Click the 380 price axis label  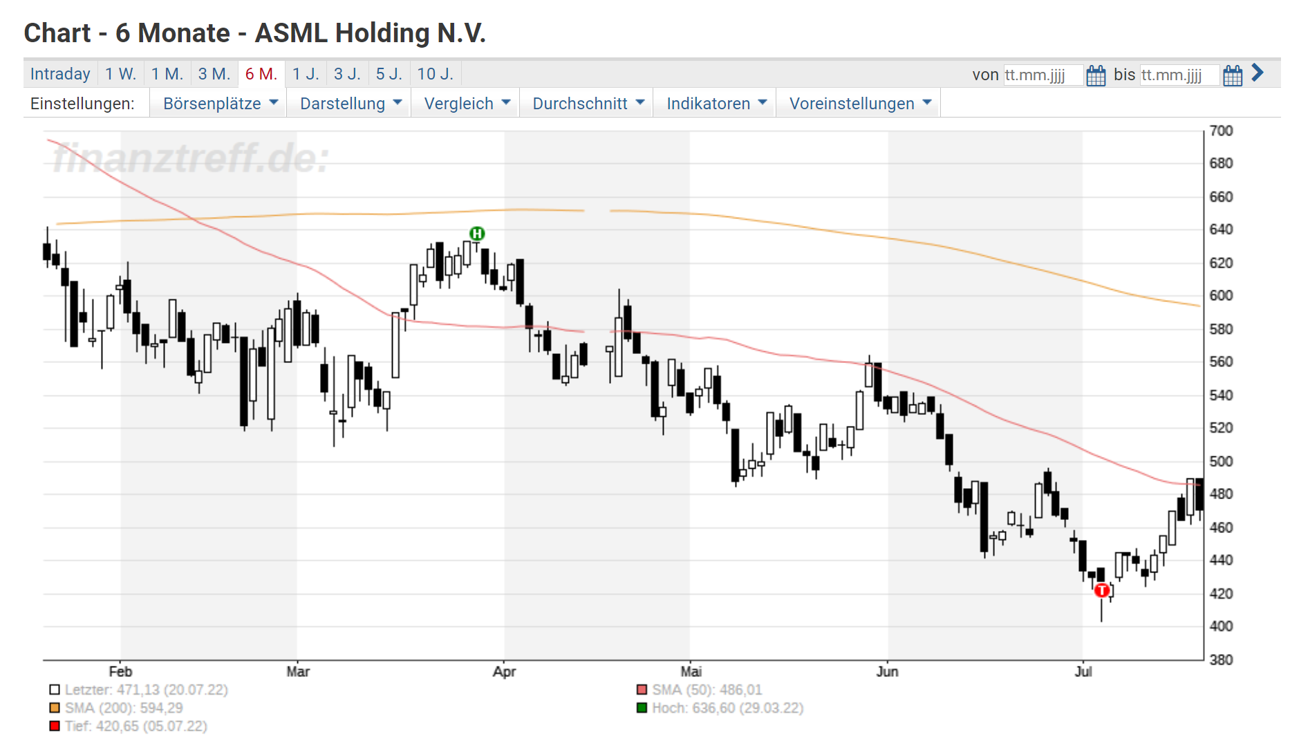pos(1221,660)
